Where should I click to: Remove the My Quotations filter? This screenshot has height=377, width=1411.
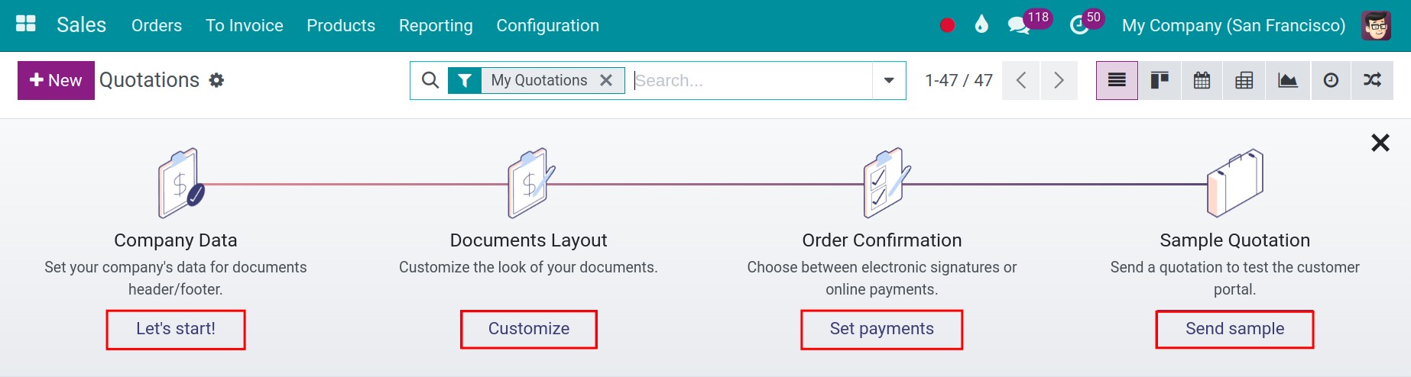(x=606, y=80)
